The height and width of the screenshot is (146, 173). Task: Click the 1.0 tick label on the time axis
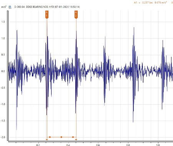[x=158, y=145]
